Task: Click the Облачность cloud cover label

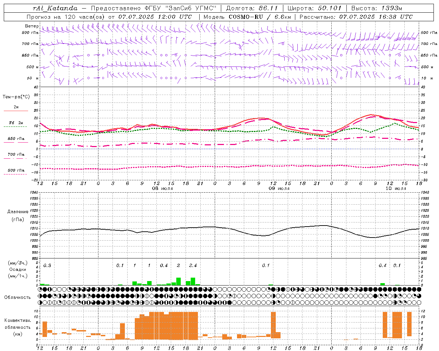Action: [17, 297]
